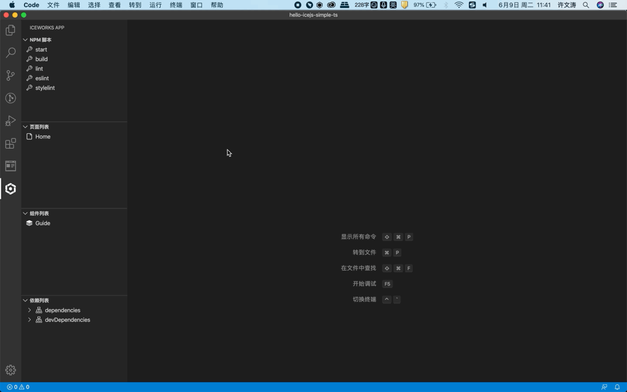Open the Extensions view icon
627x392 pixels.
coord(10,143)
